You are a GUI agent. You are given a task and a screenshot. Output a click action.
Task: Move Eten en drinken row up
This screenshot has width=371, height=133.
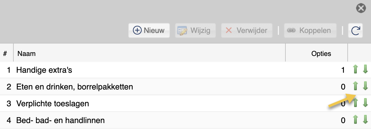click(355, 86)
